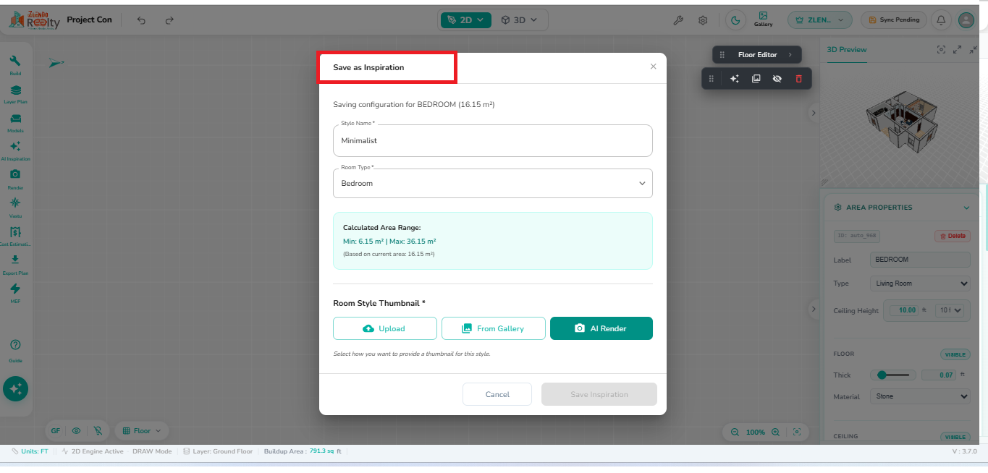Open the user profile avatar
Viewport: 988px width, 473px height.
(966, 20)
